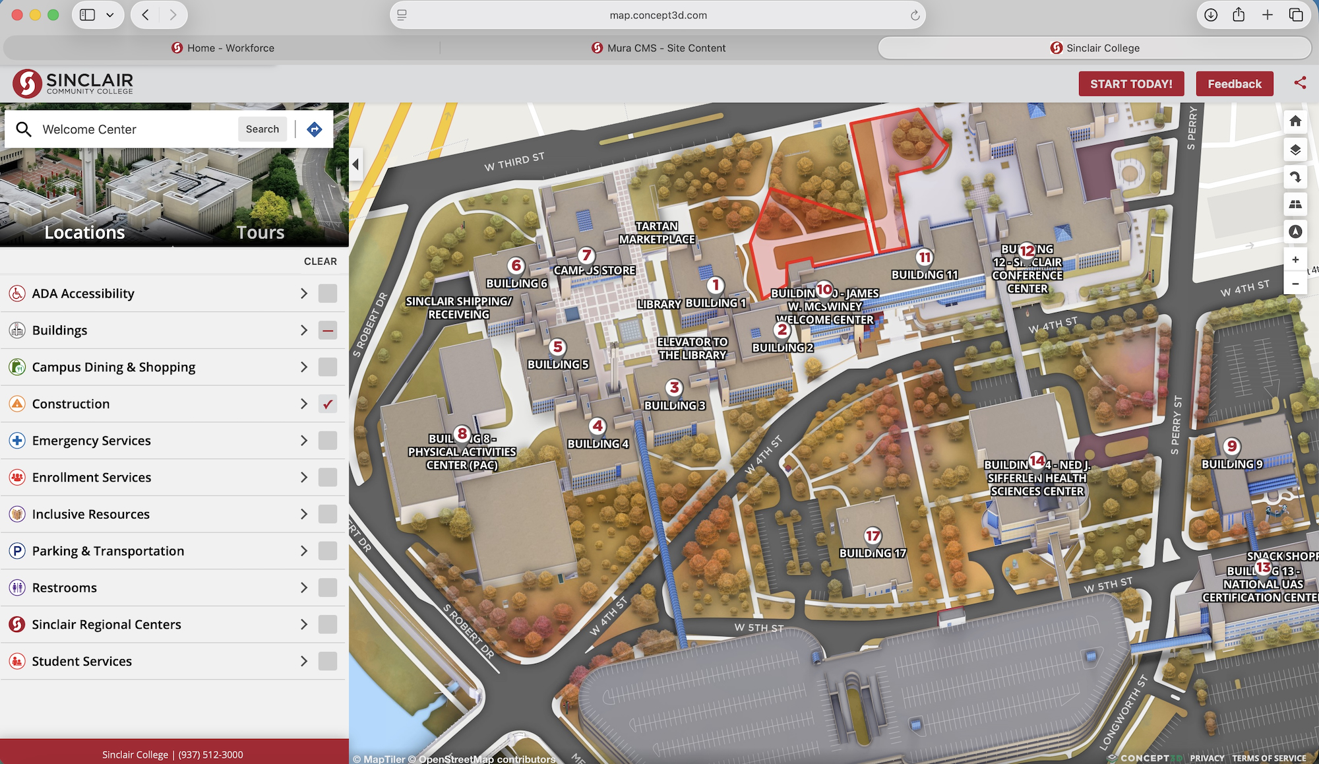Click the share icon in header
This screenshot has height=764, width=1319.
1300,83
